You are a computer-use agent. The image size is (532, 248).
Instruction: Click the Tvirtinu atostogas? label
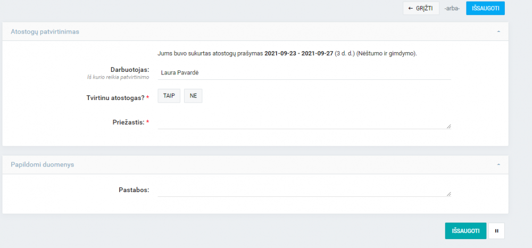(x=117, y=98)
